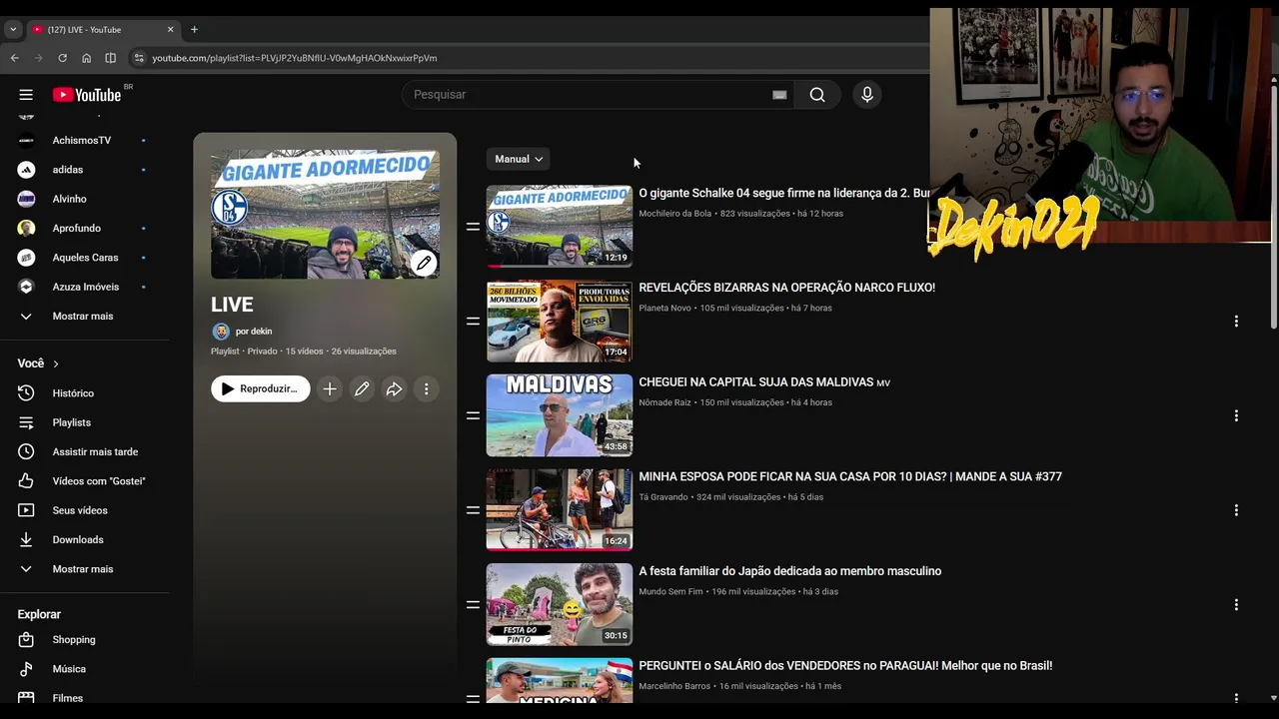This screenshot has width=1279, height=719.
Task: Grab the reorder handle for the Narco Fluxo video
Action: tap(473, 322)
